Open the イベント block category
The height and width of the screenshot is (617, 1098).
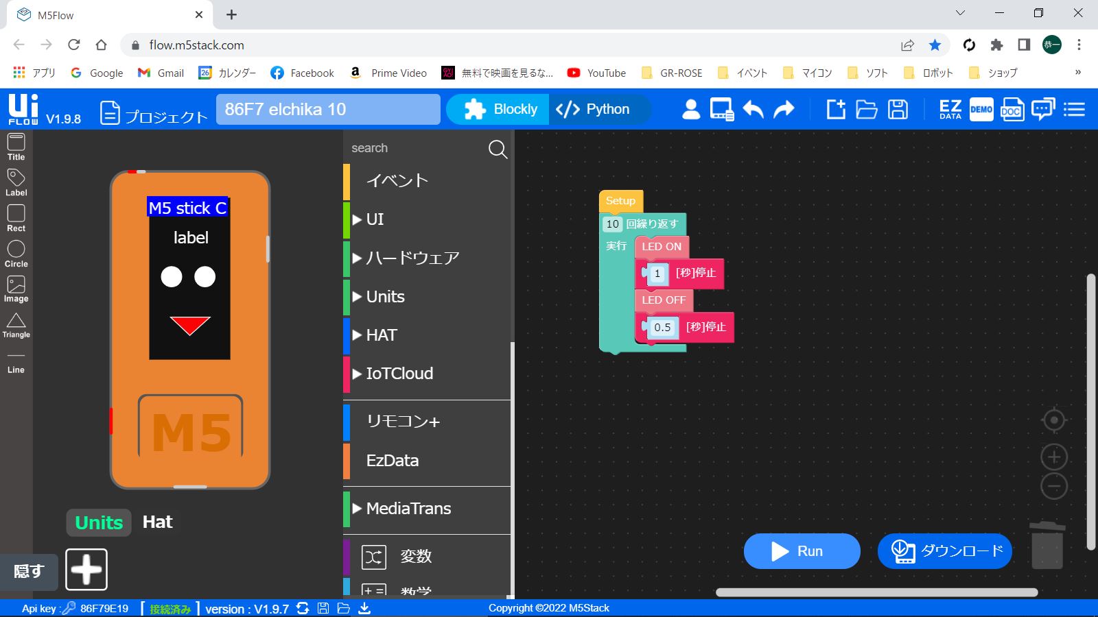pyautogui.click(x=397, y=181)
